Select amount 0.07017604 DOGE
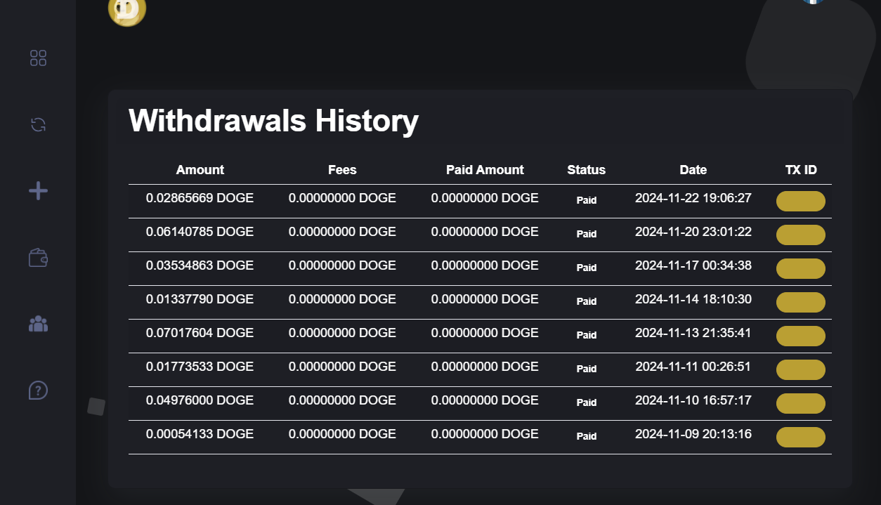The height and width of the screenshot is (505, 881). pos(200,333)
